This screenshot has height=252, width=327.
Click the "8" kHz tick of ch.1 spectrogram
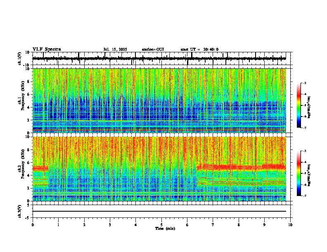click(28, 82)
